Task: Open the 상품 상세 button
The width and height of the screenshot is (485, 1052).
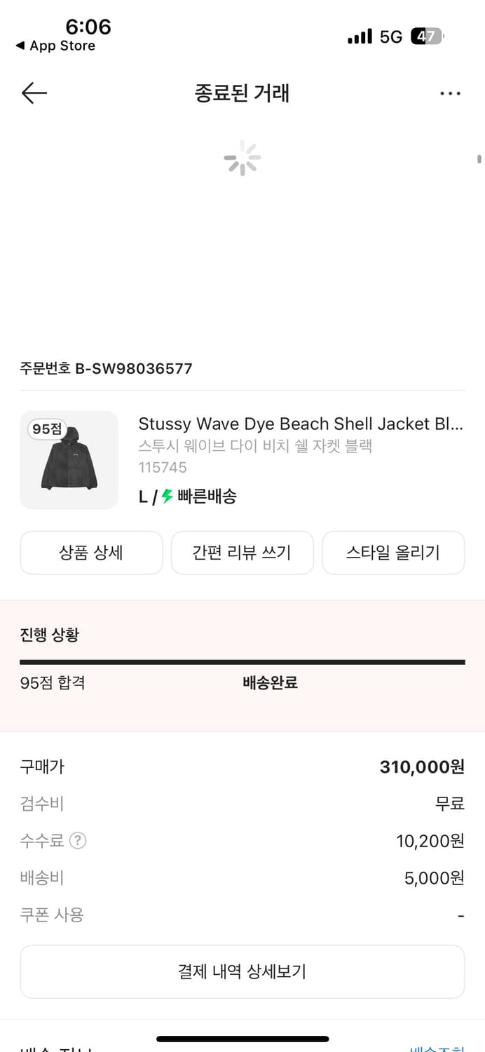Action: coord(91,553)
